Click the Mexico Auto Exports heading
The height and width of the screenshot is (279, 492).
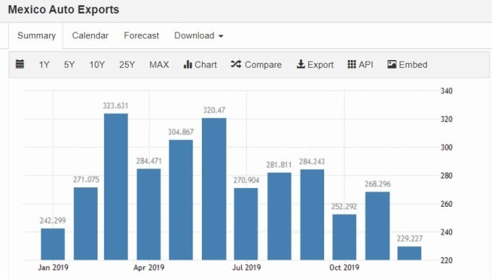pos(64,9)
